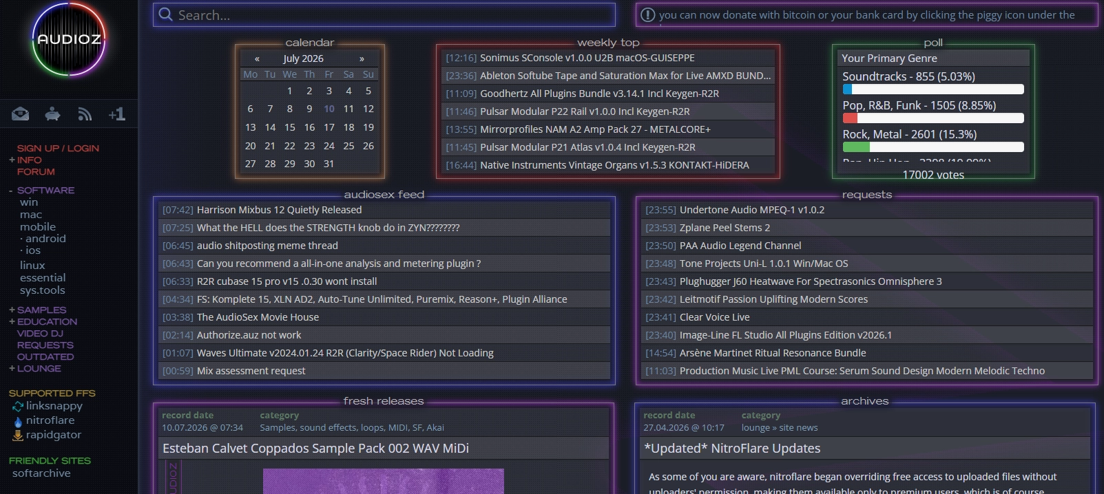Click the search magnifier icon
Image resolution: width=1104 pixels, height=494 pixels.
point(166,14)
